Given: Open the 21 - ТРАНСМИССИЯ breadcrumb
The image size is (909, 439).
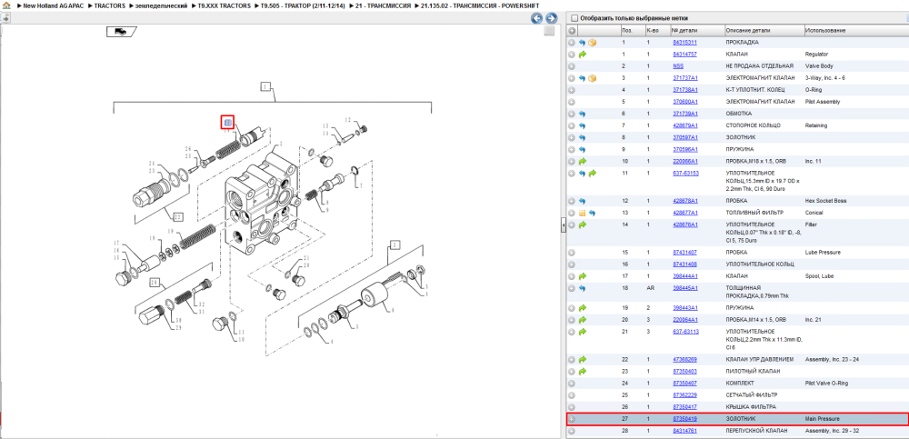Looking at the screenshot, I should point(384,5).
